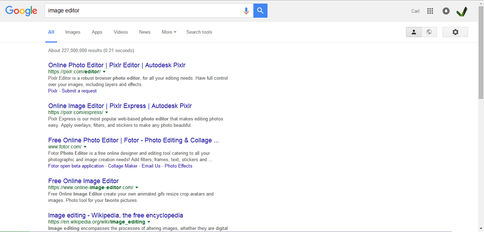484x232 pixels.
Task: Expand arrow next to pixlr.com/express/ URL
Action: (x=107, y=112)
